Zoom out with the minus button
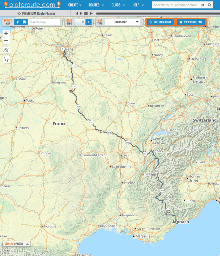Image resolution: width=220 pixels, height=256 pixels. tap(6, 40)
